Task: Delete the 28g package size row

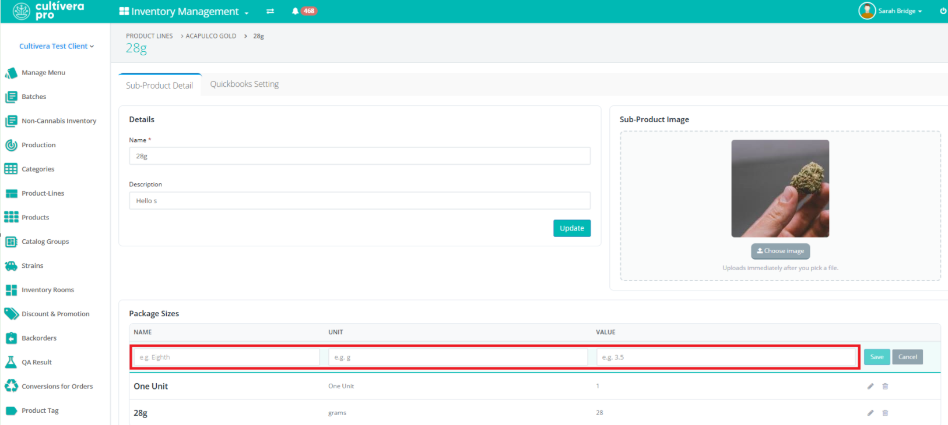Action: pos(885,413)
